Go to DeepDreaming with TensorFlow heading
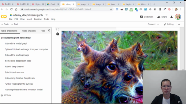 (16, 38)
